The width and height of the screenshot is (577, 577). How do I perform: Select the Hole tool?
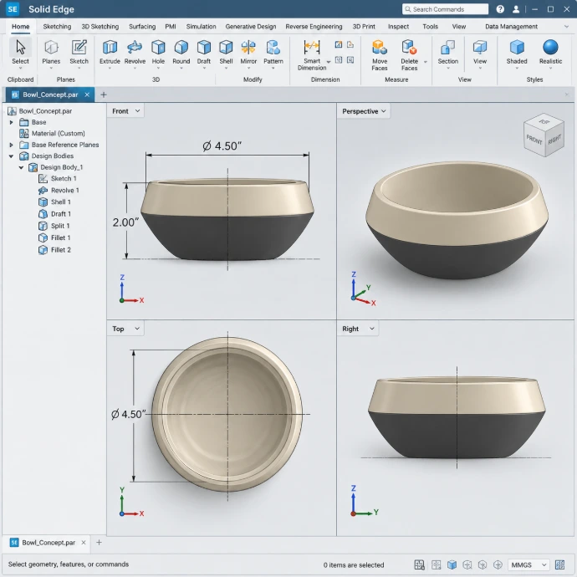pos(158,53)
